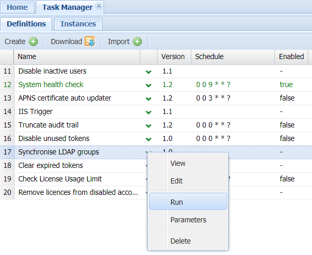The image size is (312, 255).
Task: Select the Clear expired tokens row
Action: point(50,165)
